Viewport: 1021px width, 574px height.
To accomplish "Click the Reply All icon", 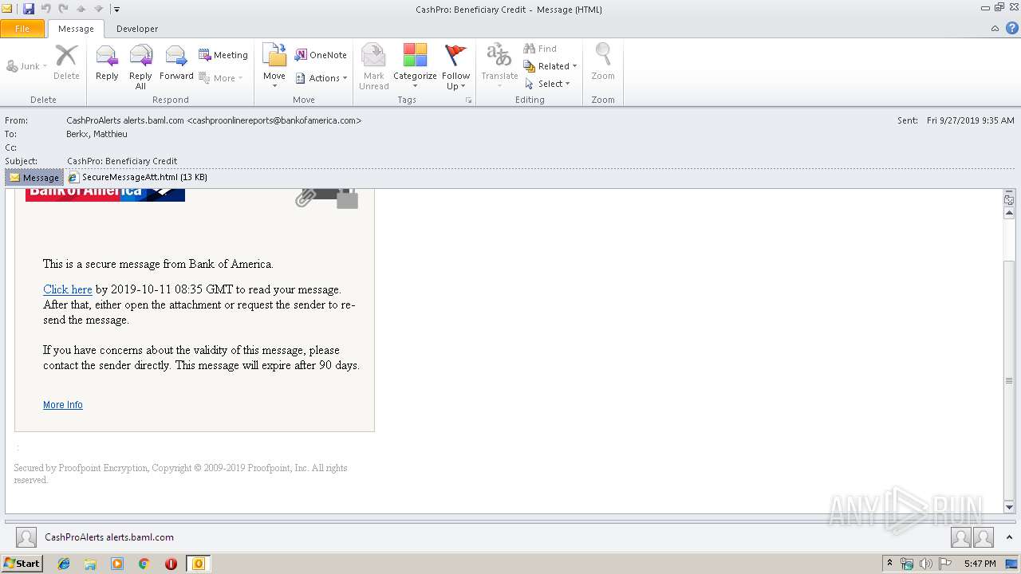I will pos(140,67).
